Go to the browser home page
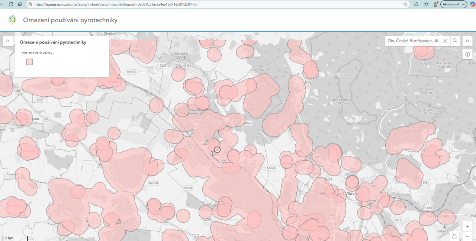The image size is (476, 241). pyautogui.click(x=20, y=4)
